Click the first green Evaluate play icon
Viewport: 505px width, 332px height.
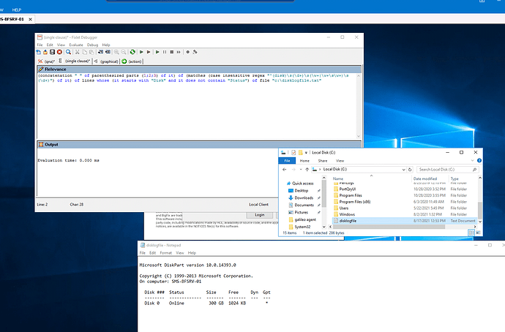pos(141,52)
